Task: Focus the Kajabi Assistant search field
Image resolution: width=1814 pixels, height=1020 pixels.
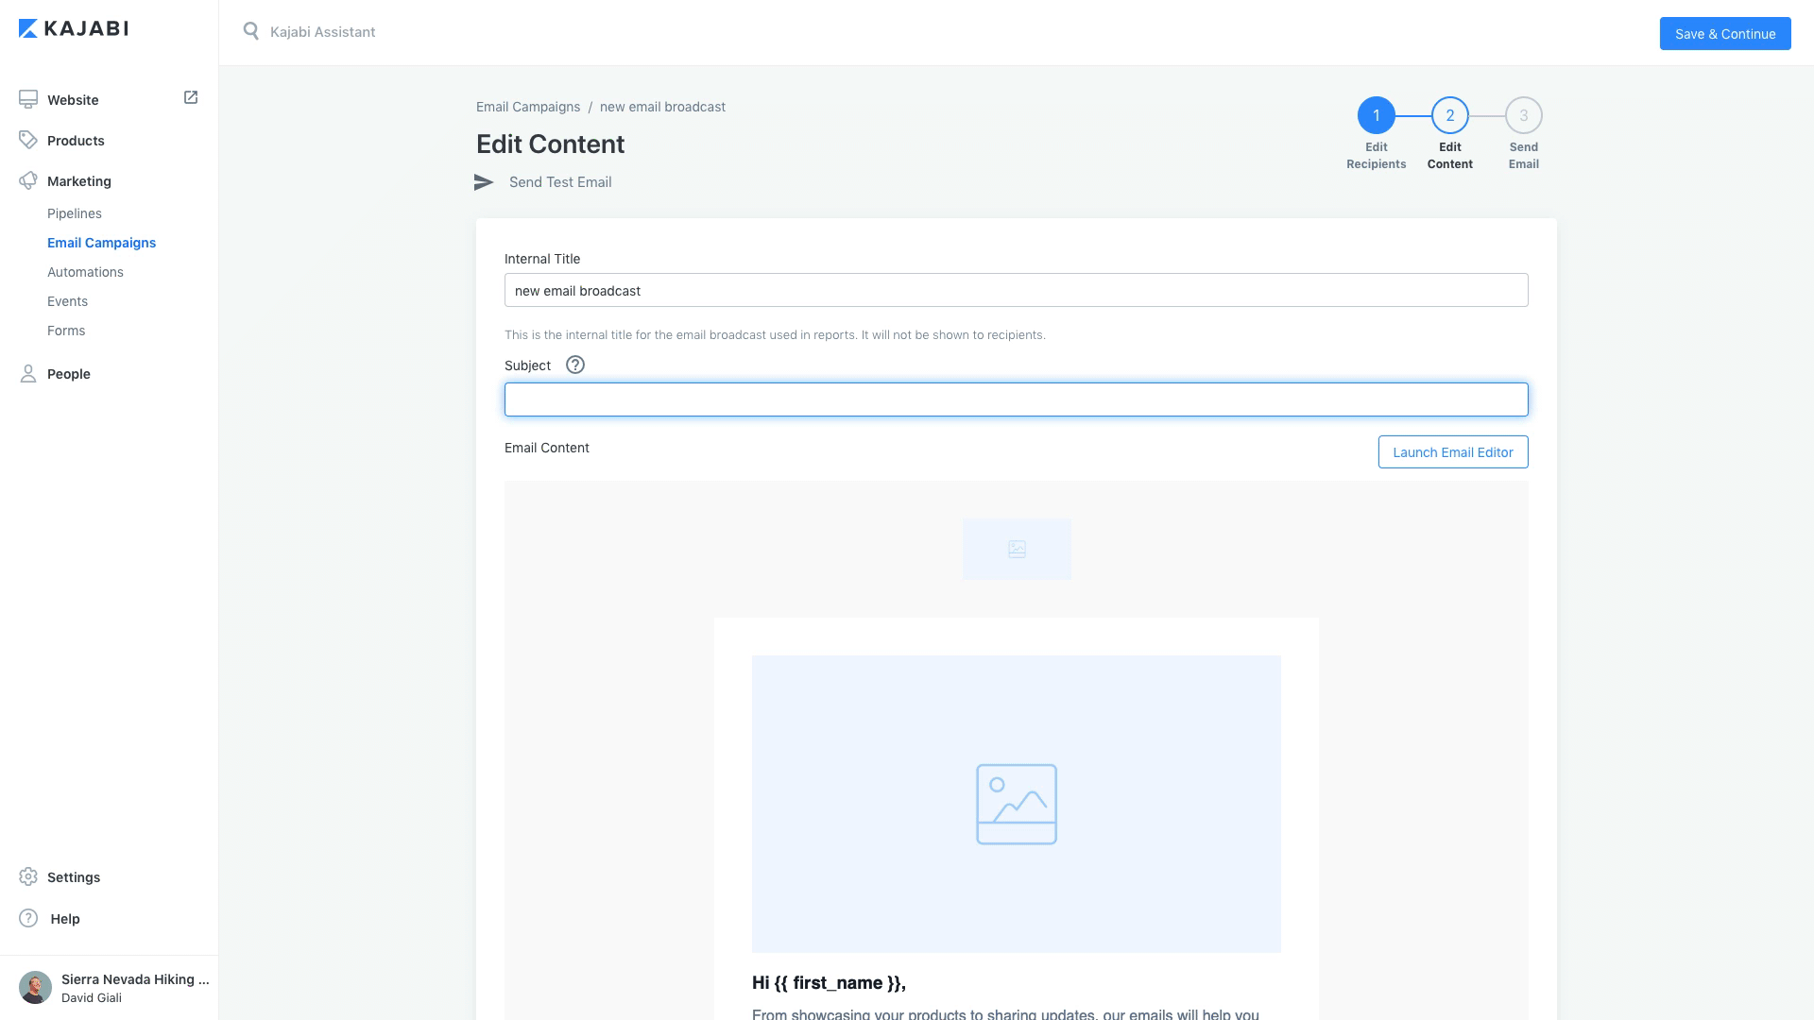Action: pyautogui.click(x=323, y=31)
